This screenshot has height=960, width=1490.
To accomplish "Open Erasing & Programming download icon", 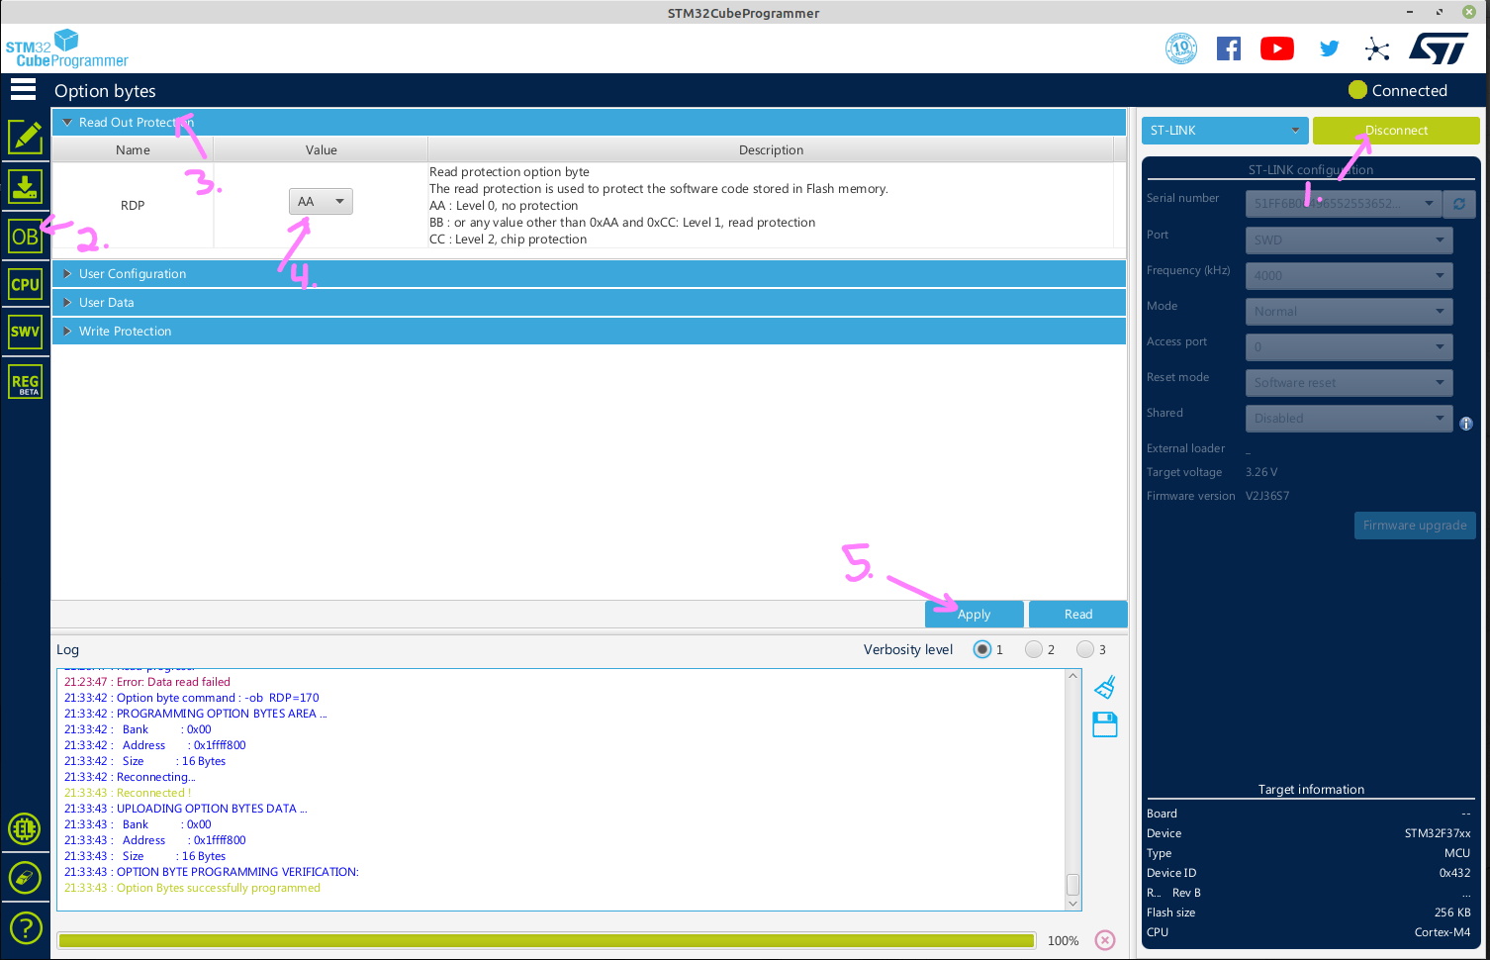I will tap(26, 186).
